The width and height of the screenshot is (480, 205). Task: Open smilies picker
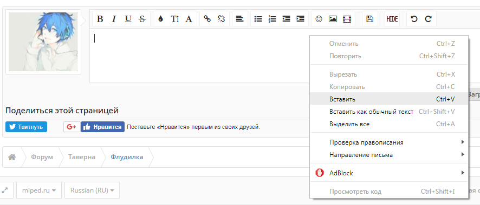pyautogui.click(x=319, y=19)
